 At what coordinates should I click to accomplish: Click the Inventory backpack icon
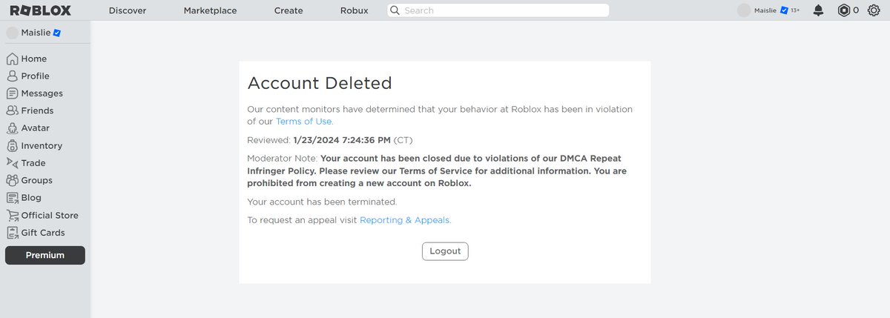pyautogui.click(x=12, y=146)
